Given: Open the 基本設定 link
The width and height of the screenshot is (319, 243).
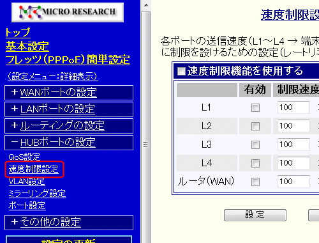Looking at the screenshot, I should click(x=27, y=46).
